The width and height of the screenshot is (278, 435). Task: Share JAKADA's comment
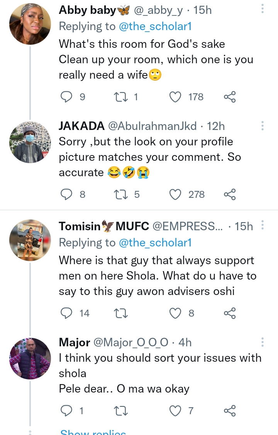point(230,194)
